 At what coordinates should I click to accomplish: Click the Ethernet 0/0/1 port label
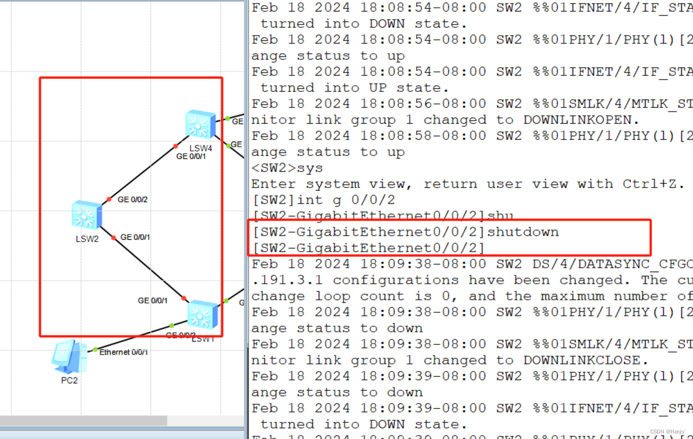[x=124, y=352]
